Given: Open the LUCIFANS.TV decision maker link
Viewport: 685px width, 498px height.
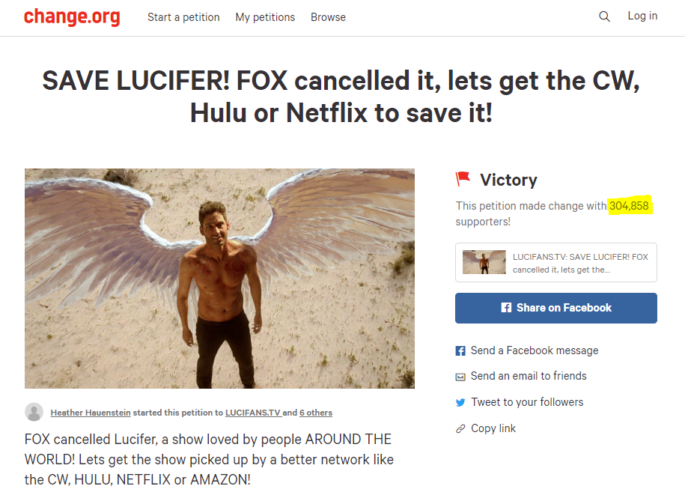Looking at the screenshot, I should click(x=253, y=413).
